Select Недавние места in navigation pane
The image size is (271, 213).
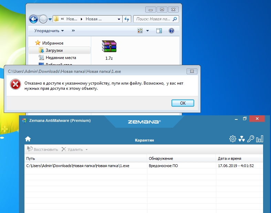[58, 58]
